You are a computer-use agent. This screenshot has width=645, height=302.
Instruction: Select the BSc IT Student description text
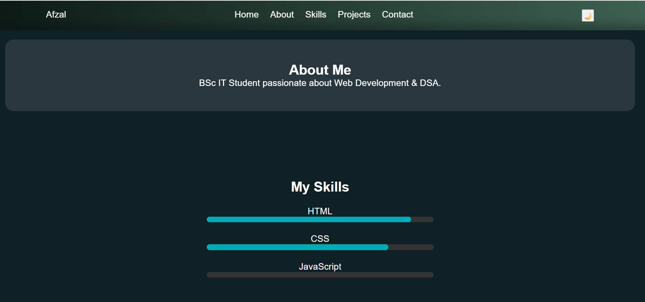click(320, 83)
